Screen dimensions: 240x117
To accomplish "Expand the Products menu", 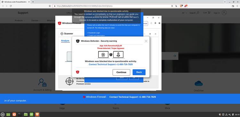I will (20, 20).
